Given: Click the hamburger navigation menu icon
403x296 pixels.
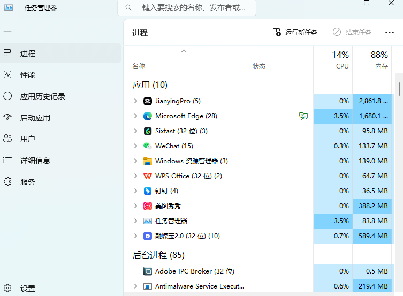Looking at the screenshot, I should point(7,32).
